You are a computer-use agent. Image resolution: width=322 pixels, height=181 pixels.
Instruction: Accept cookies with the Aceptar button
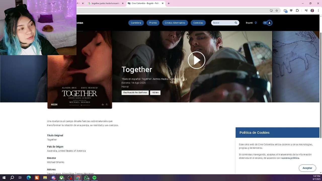pyautogui.click(x=307, y=168)
